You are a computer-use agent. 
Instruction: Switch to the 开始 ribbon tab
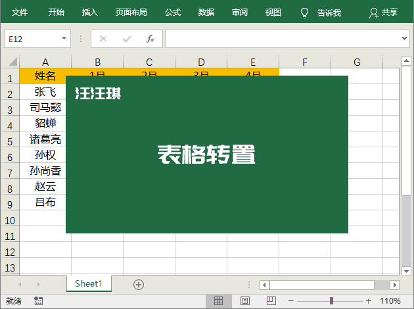pyautogui.click(x=57, y=12)
